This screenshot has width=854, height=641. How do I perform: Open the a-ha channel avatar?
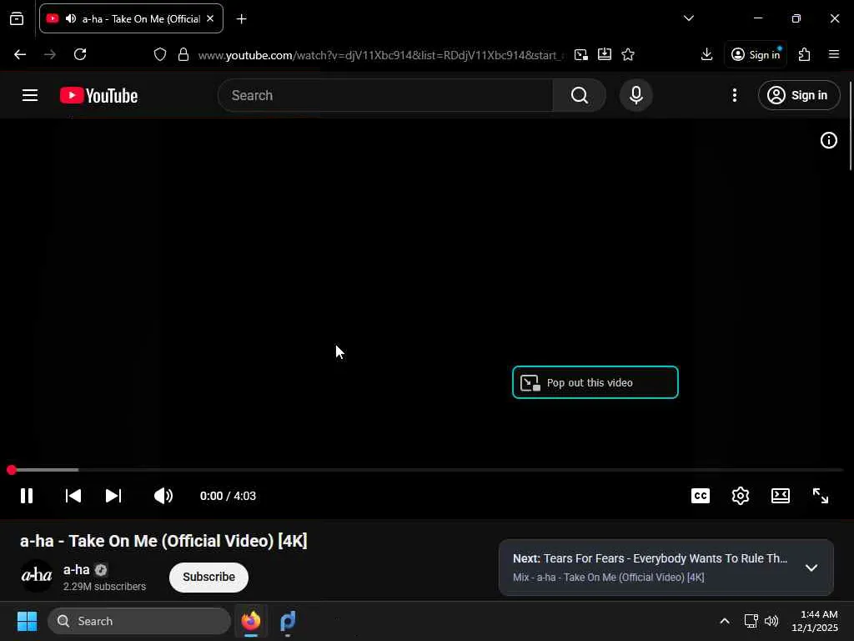coord(37,576)
